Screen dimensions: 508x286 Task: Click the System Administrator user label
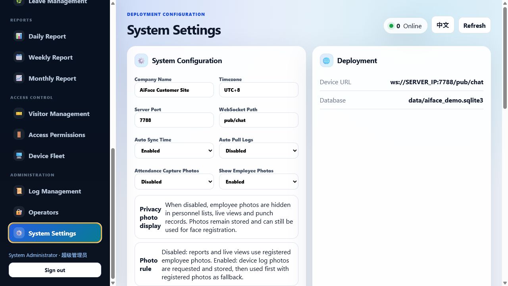coord(33,255)
